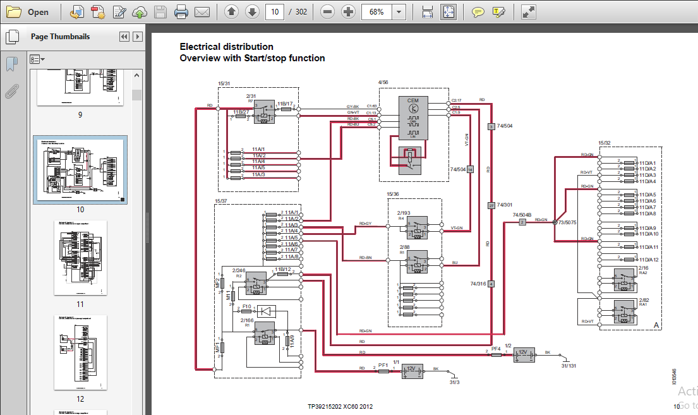Zoom in with the plus button
Screen dimensions: 698x415
tap(348, 12)
